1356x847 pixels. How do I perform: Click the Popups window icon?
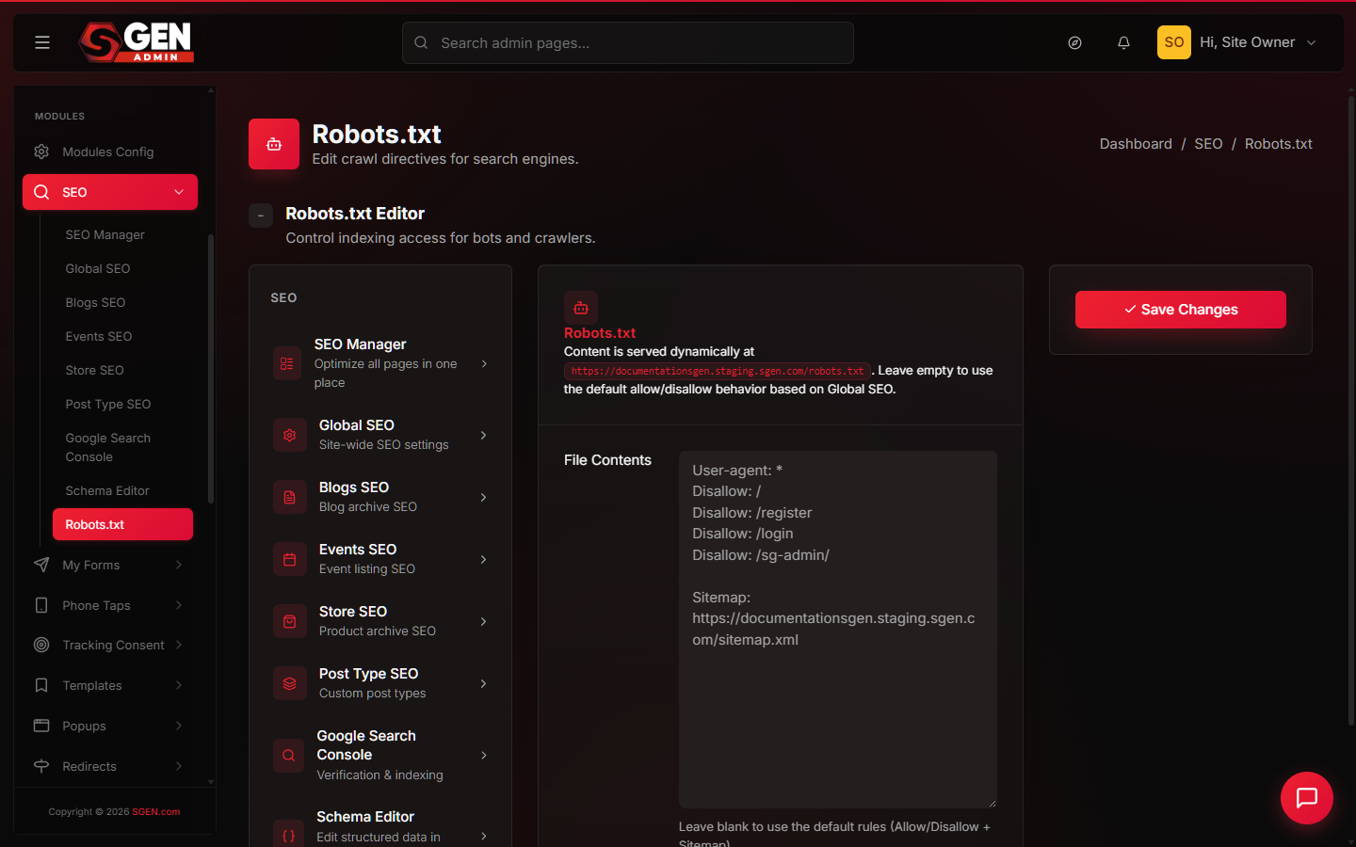pyautogui.click(x=41, y=726)
